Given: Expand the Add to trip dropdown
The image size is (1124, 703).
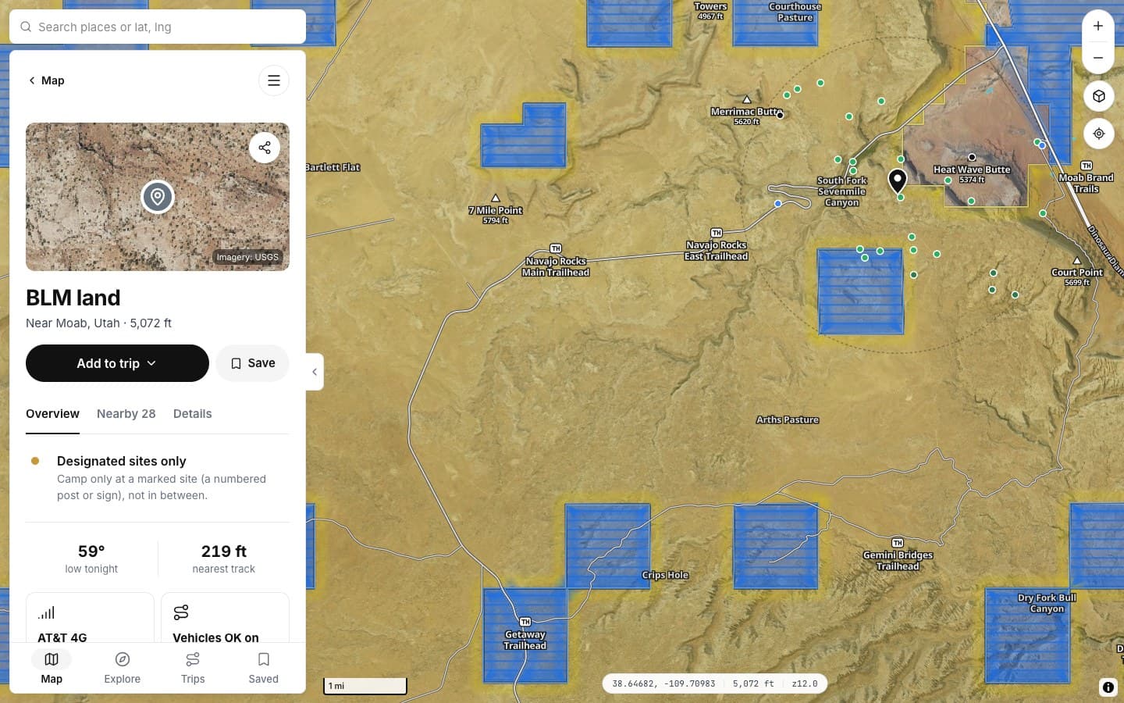Looking at the screenshot, I should pyautogui.click(x=117, y=363).
